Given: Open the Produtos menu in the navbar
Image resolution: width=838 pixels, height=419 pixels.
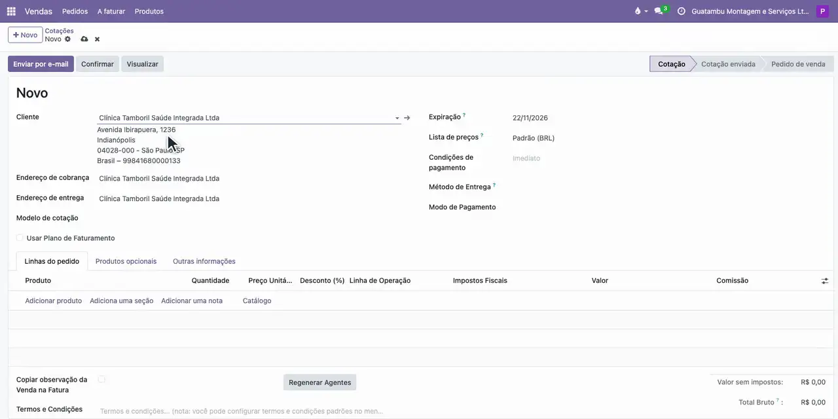Looking at the screenshot, I should point(149,11).
